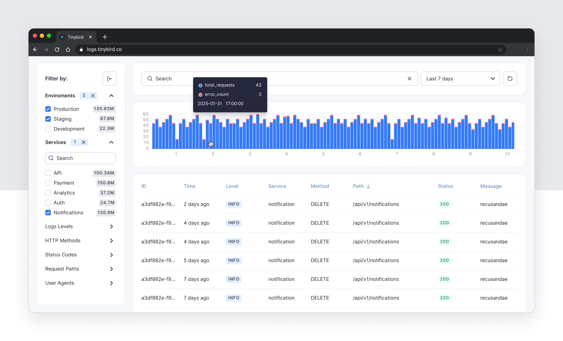Uncheck the Notifications service checkbox
Image resolution: width=563 pixels, height=341 pixels.
click(x=48, y=213)
